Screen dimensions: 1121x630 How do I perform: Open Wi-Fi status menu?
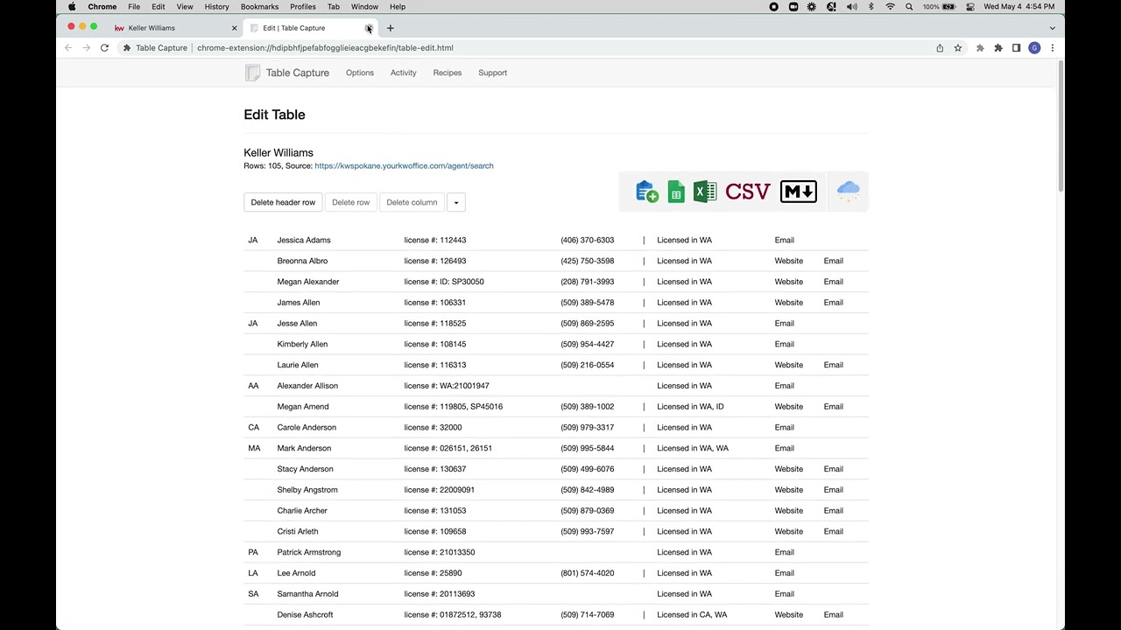point(890,6)
